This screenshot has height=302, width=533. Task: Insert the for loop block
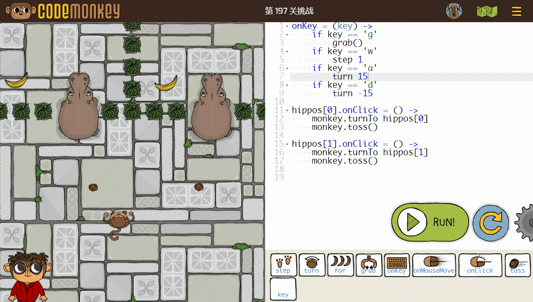pos(340,265)
